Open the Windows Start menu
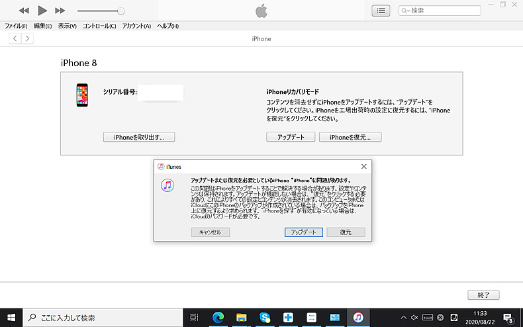Viewport: 523px width, 327px height. tap(11, 318)
